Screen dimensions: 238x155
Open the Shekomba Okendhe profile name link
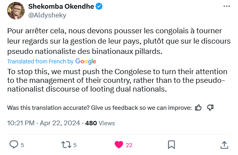pos(61,6)
